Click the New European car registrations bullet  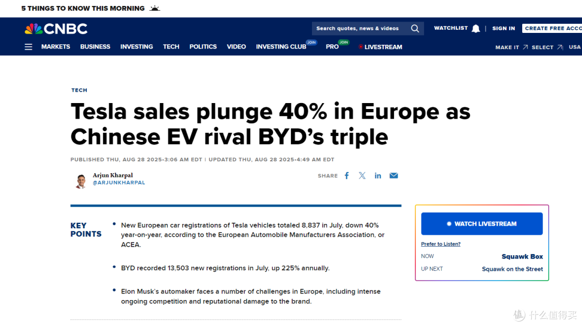253,235
